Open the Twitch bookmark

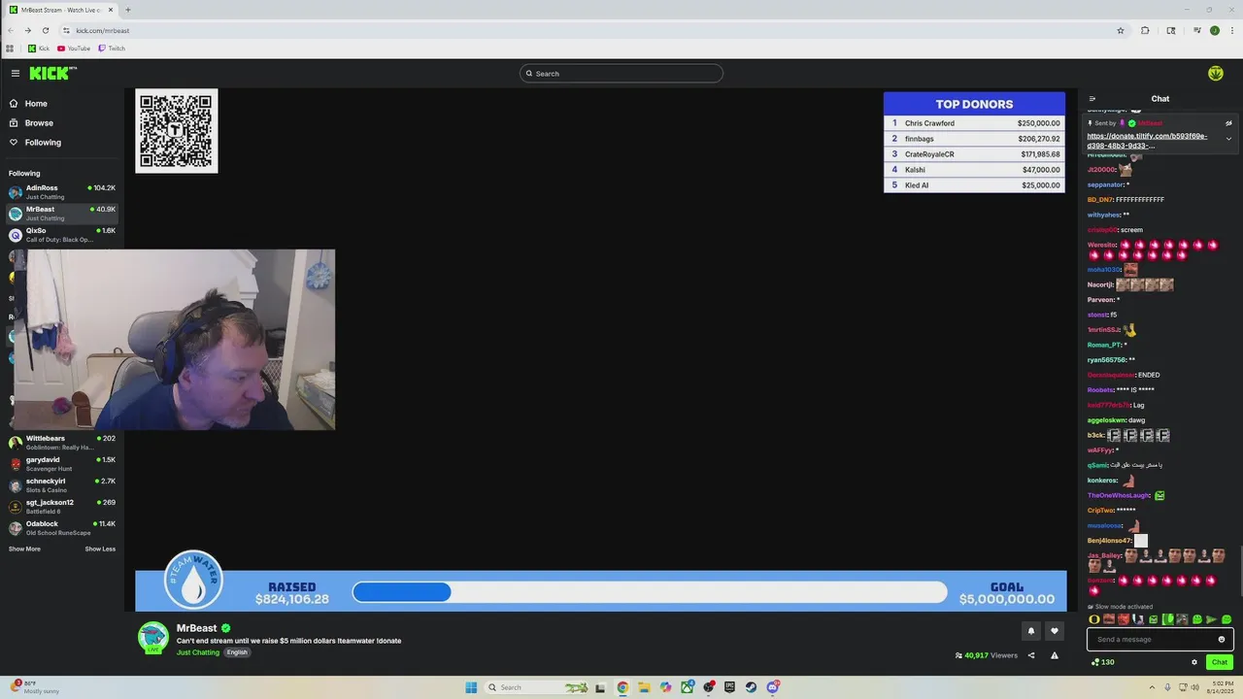coord(112,49)
